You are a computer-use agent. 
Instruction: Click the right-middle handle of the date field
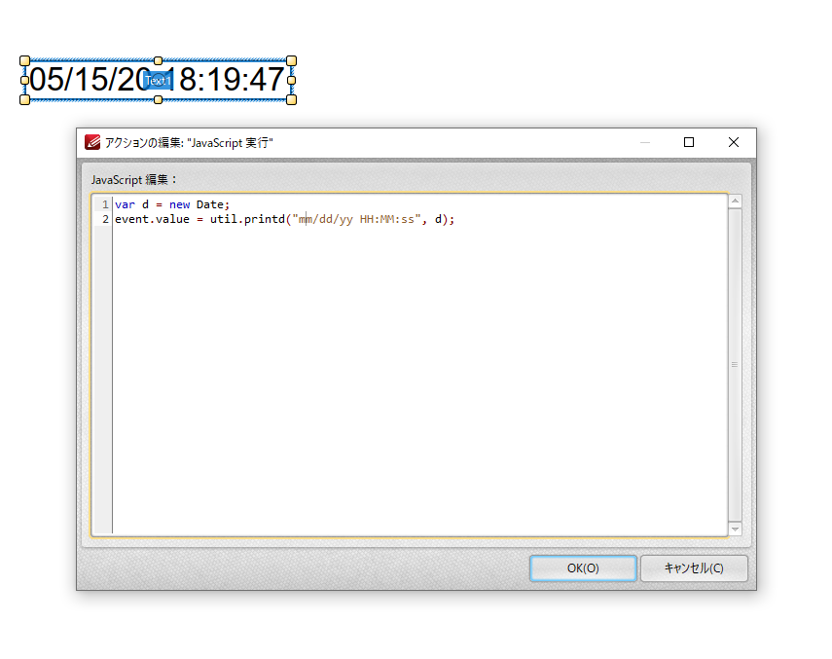tap(291, 80)
